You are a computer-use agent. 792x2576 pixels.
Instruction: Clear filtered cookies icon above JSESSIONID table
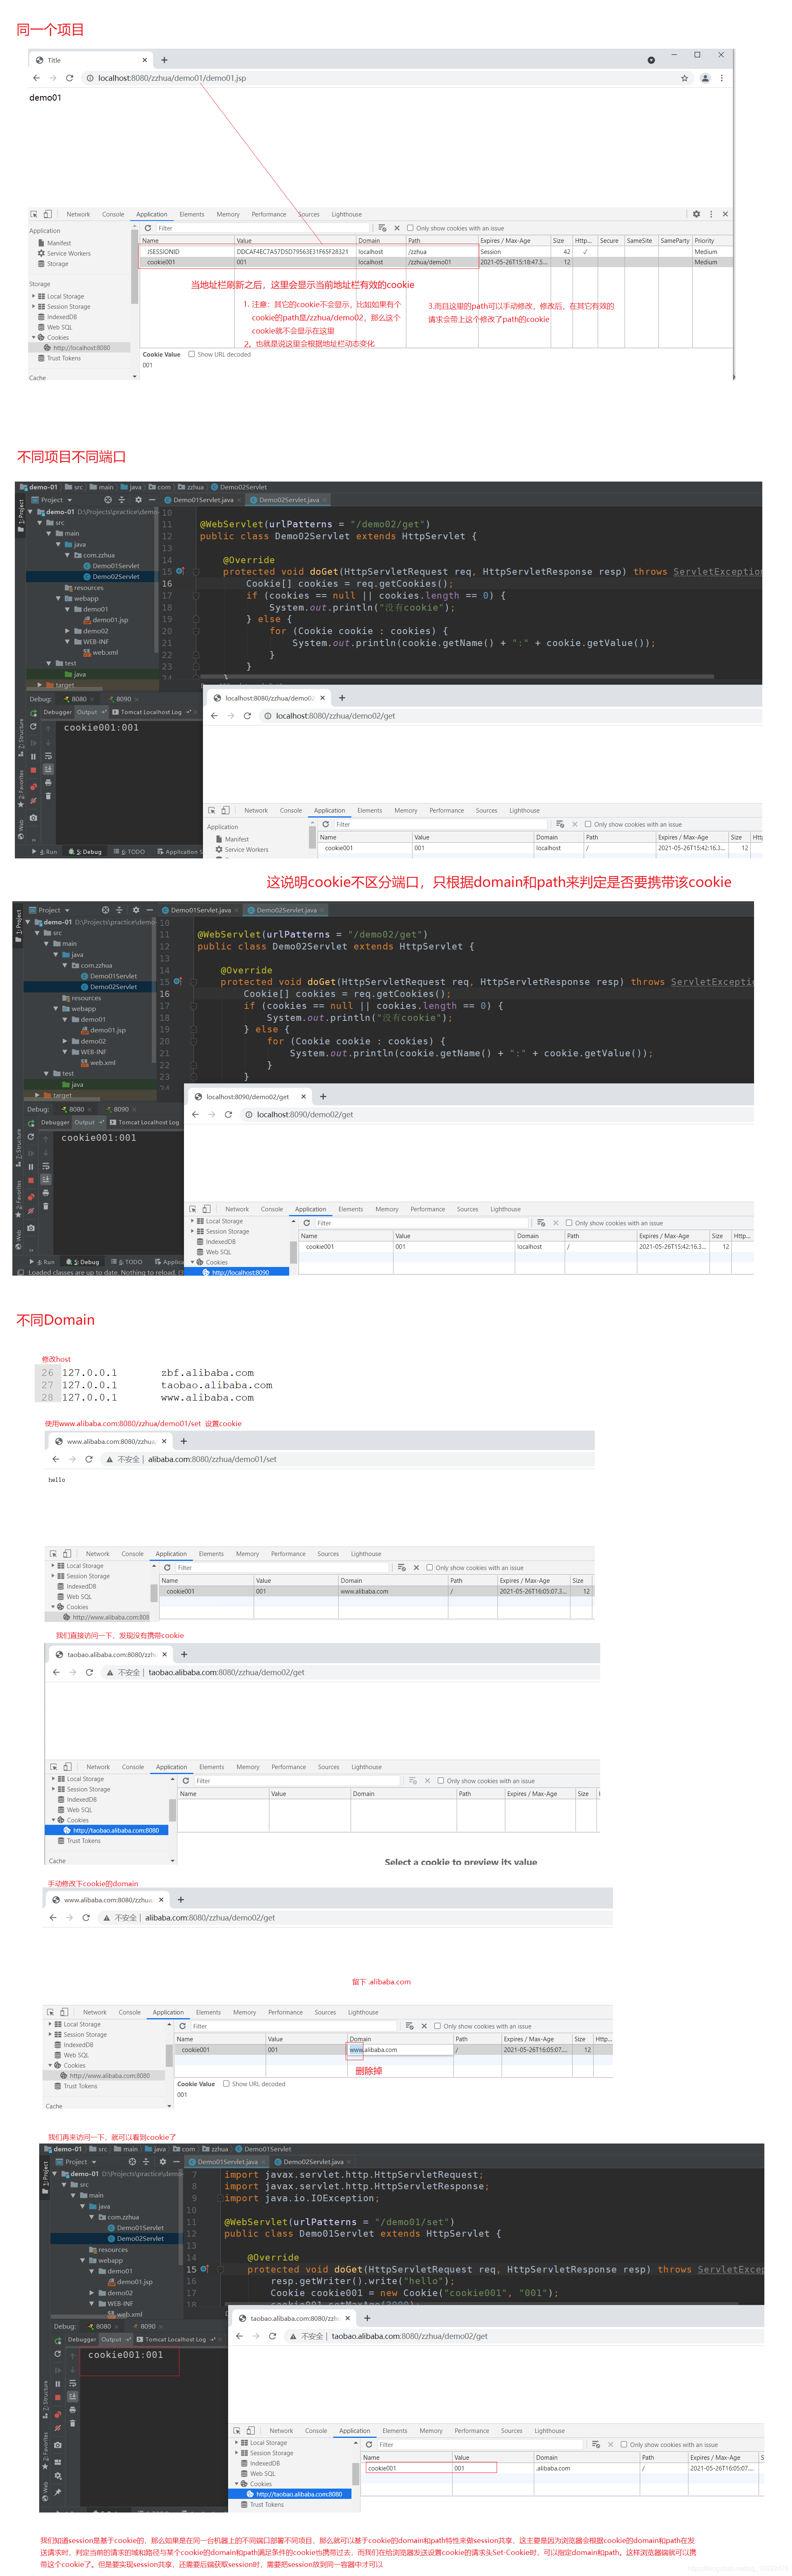click(x=383, y=228)
